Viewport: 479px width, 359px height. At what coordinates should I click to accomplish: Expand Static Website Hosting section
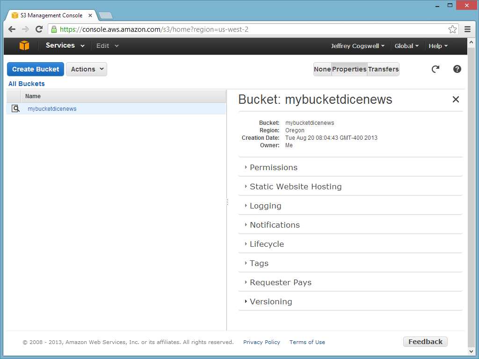coord(295,187)
